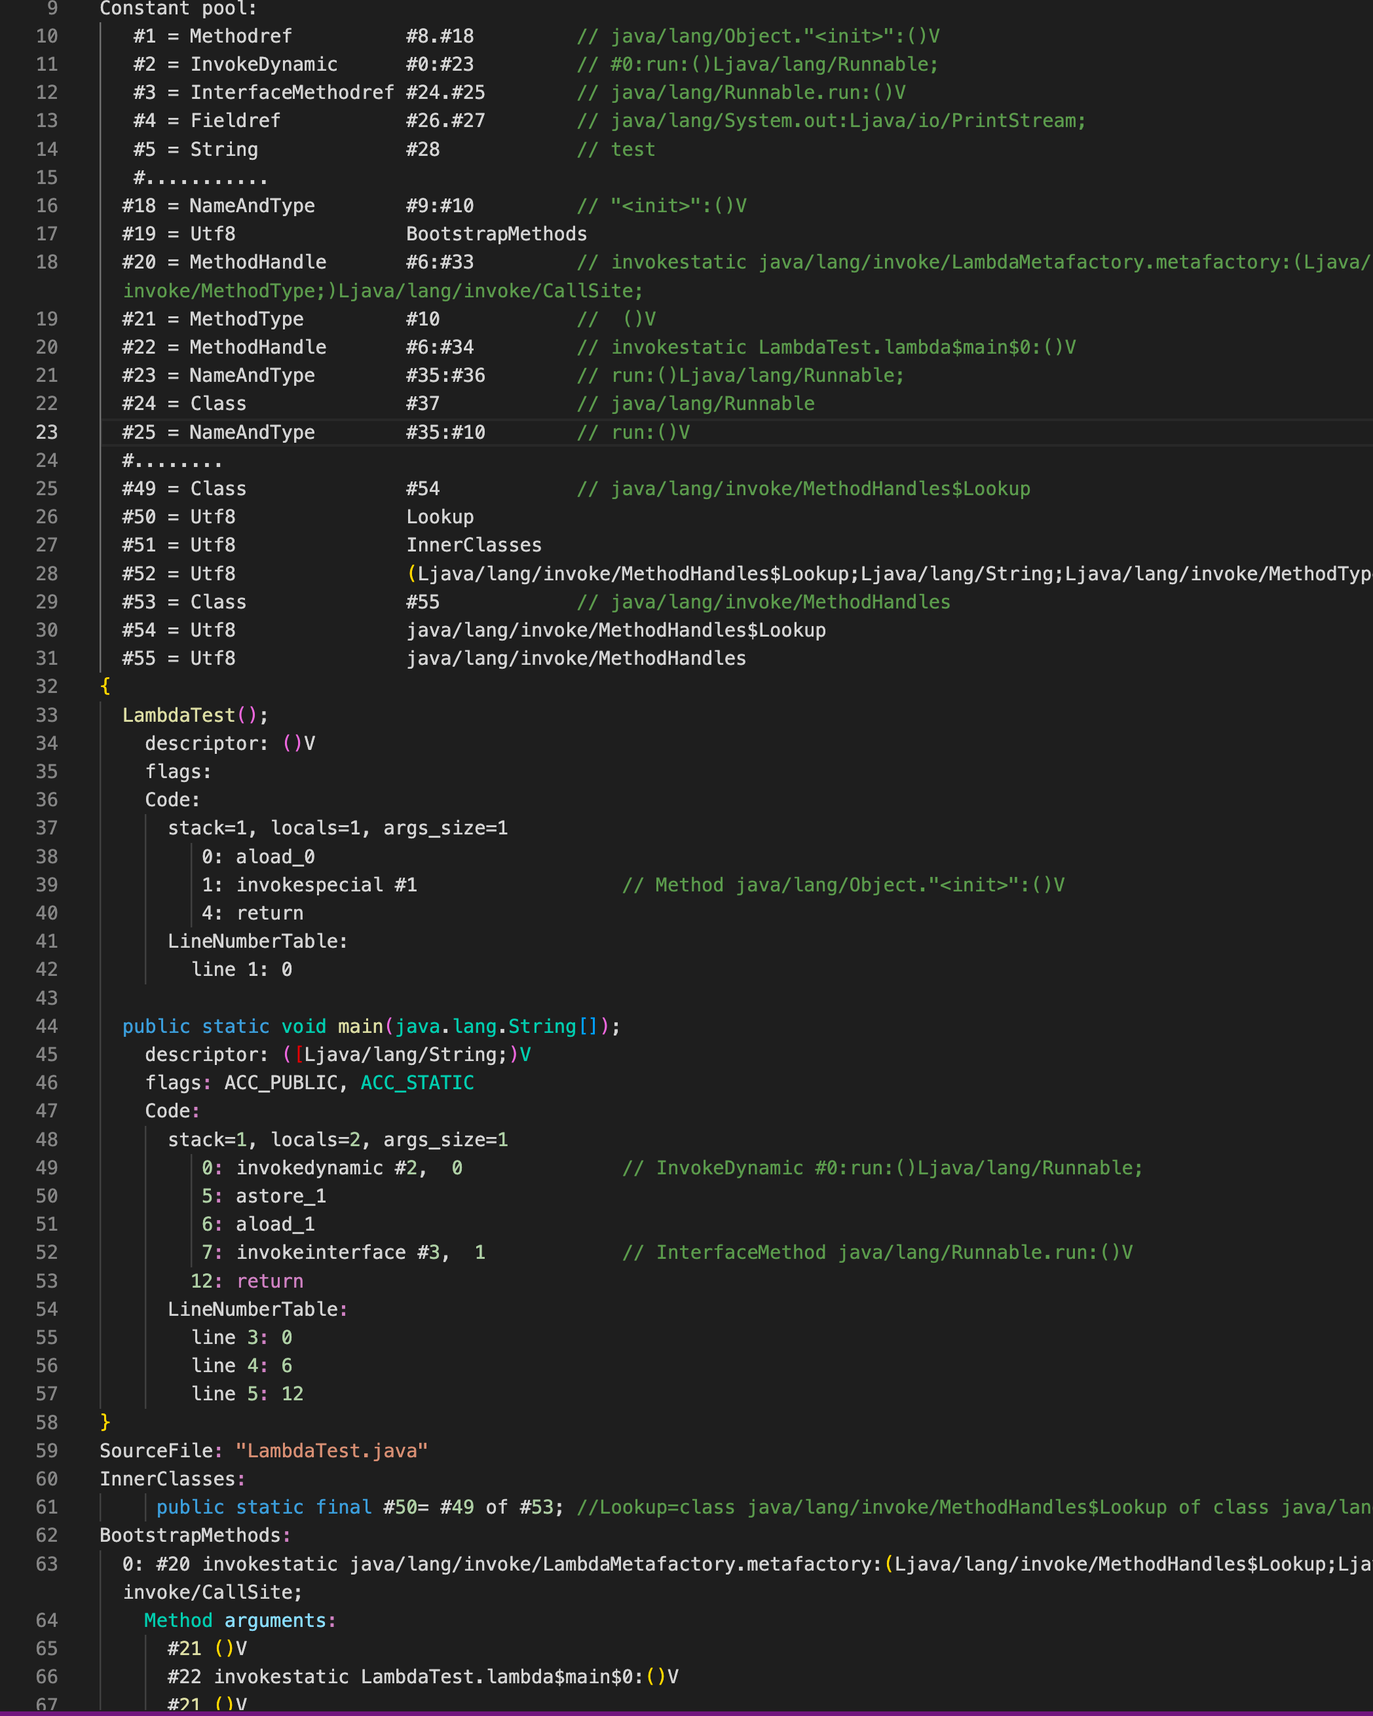Viewport: 1373px width, 1716px height.
Task: Click the "// InvokeDynamic #0:run" comment on line 49
Action: pyautogui.click(x=759, y=1168)
